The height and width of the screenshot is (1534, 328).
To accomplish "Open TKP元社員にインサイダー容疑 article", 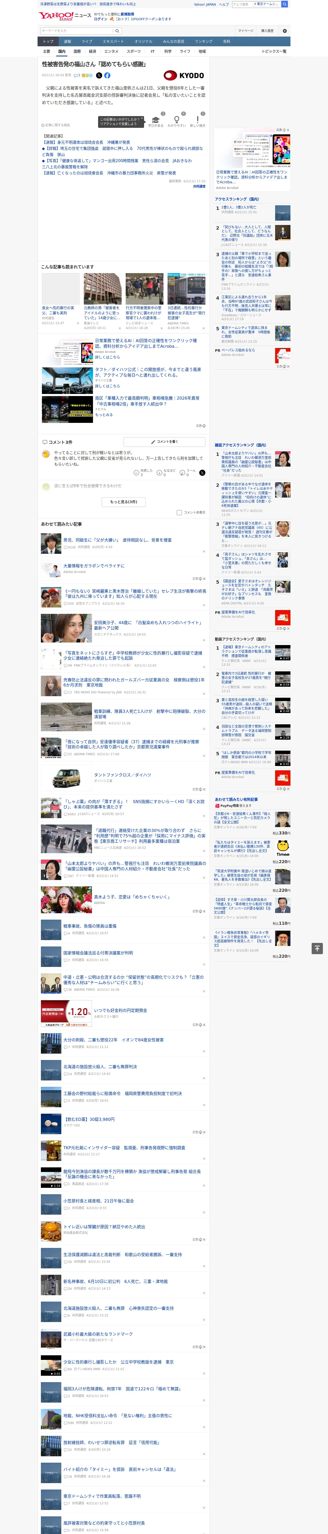I will [124, 1147].
